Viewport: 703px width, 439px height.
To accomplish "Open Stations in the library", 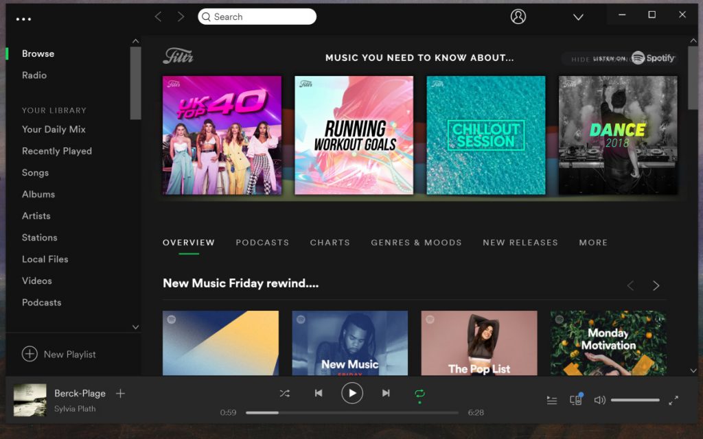I will 39,237.
